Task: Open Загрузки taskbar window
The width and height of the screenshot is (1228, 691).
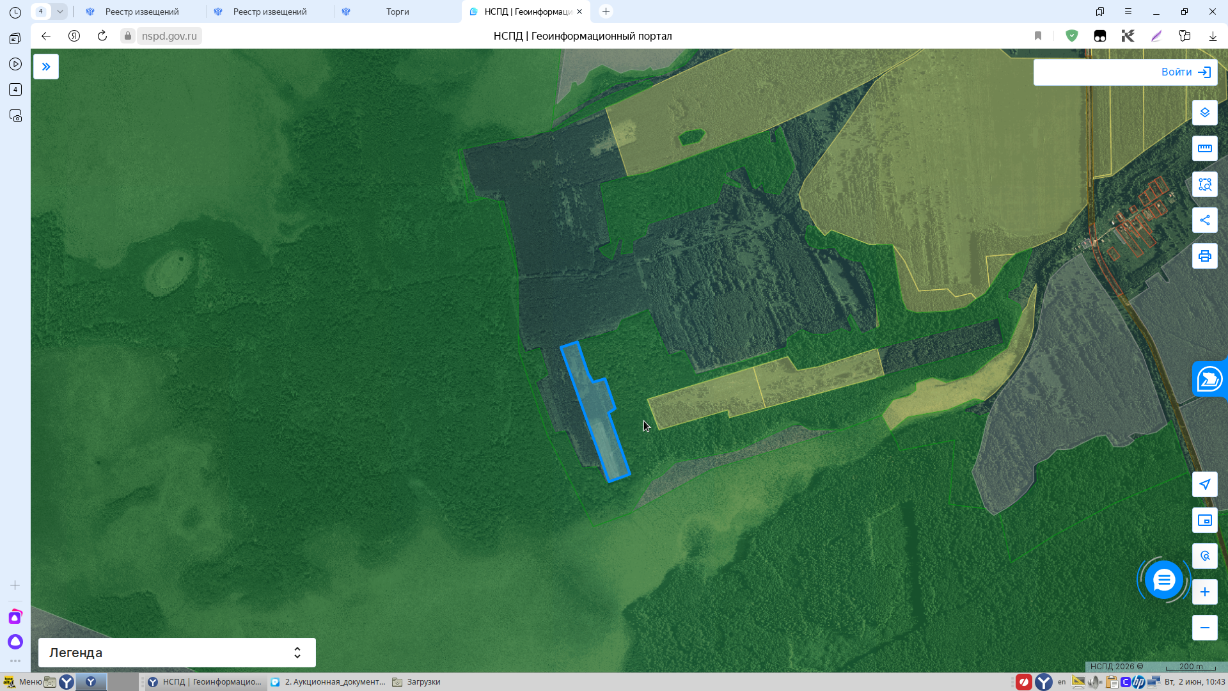Action: pyautogui.click(x=417, y=682)
